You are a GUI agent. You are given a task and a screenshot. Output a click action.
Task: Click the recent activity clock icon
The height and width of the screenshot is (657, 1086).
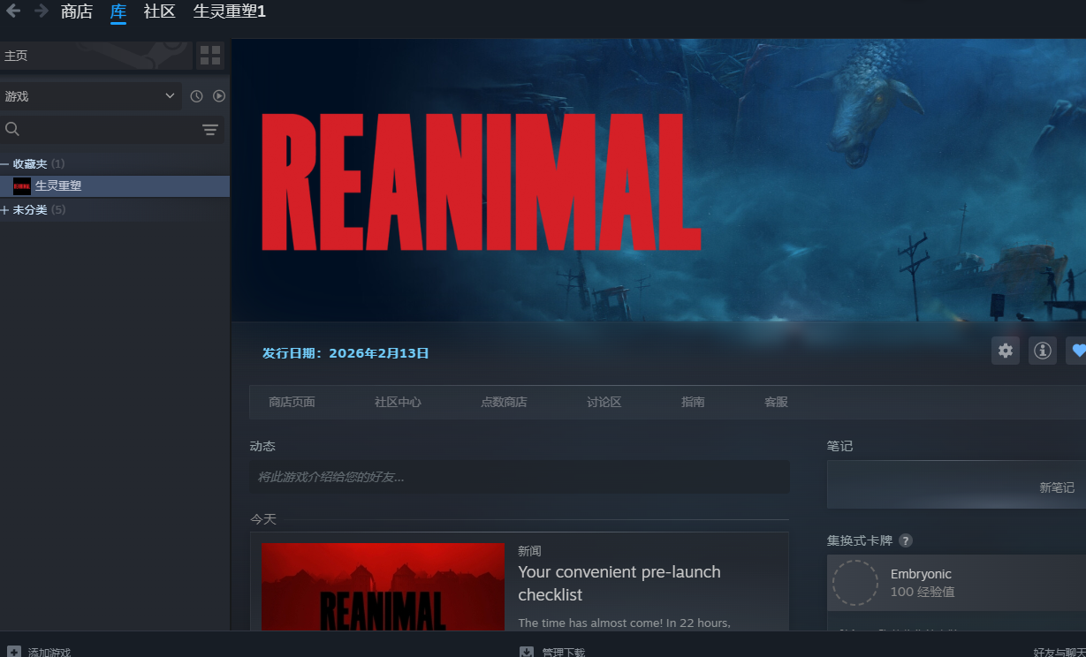pyautogui.click(x=196, y=96)
